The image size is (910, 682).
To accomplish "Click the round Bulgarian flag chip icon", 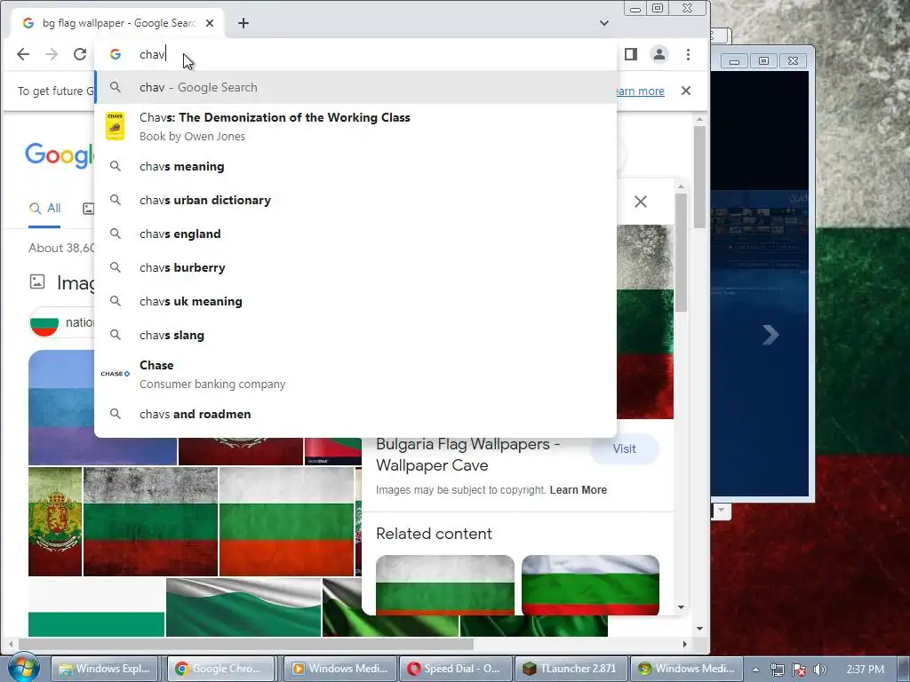I will [44, 322].
